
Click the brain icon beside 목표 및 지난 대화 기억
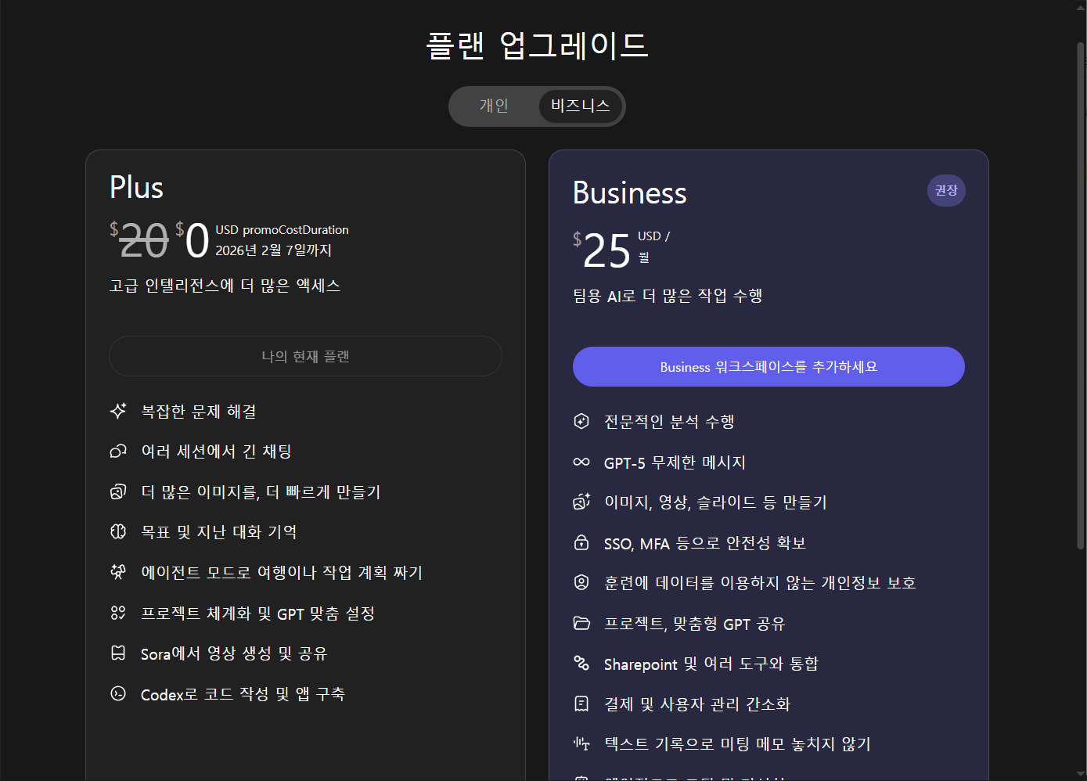pos(118,532)
